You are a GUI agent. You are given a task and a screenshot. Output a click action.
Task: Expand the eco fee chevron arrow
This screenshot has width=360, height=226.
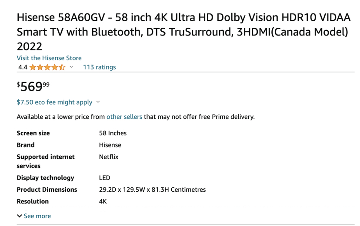click(x=98, y=102)
